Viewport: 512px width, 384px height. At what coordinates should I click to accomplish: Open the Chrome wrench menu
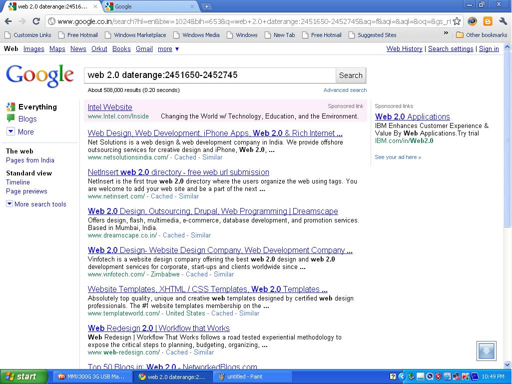click(503, 21)
